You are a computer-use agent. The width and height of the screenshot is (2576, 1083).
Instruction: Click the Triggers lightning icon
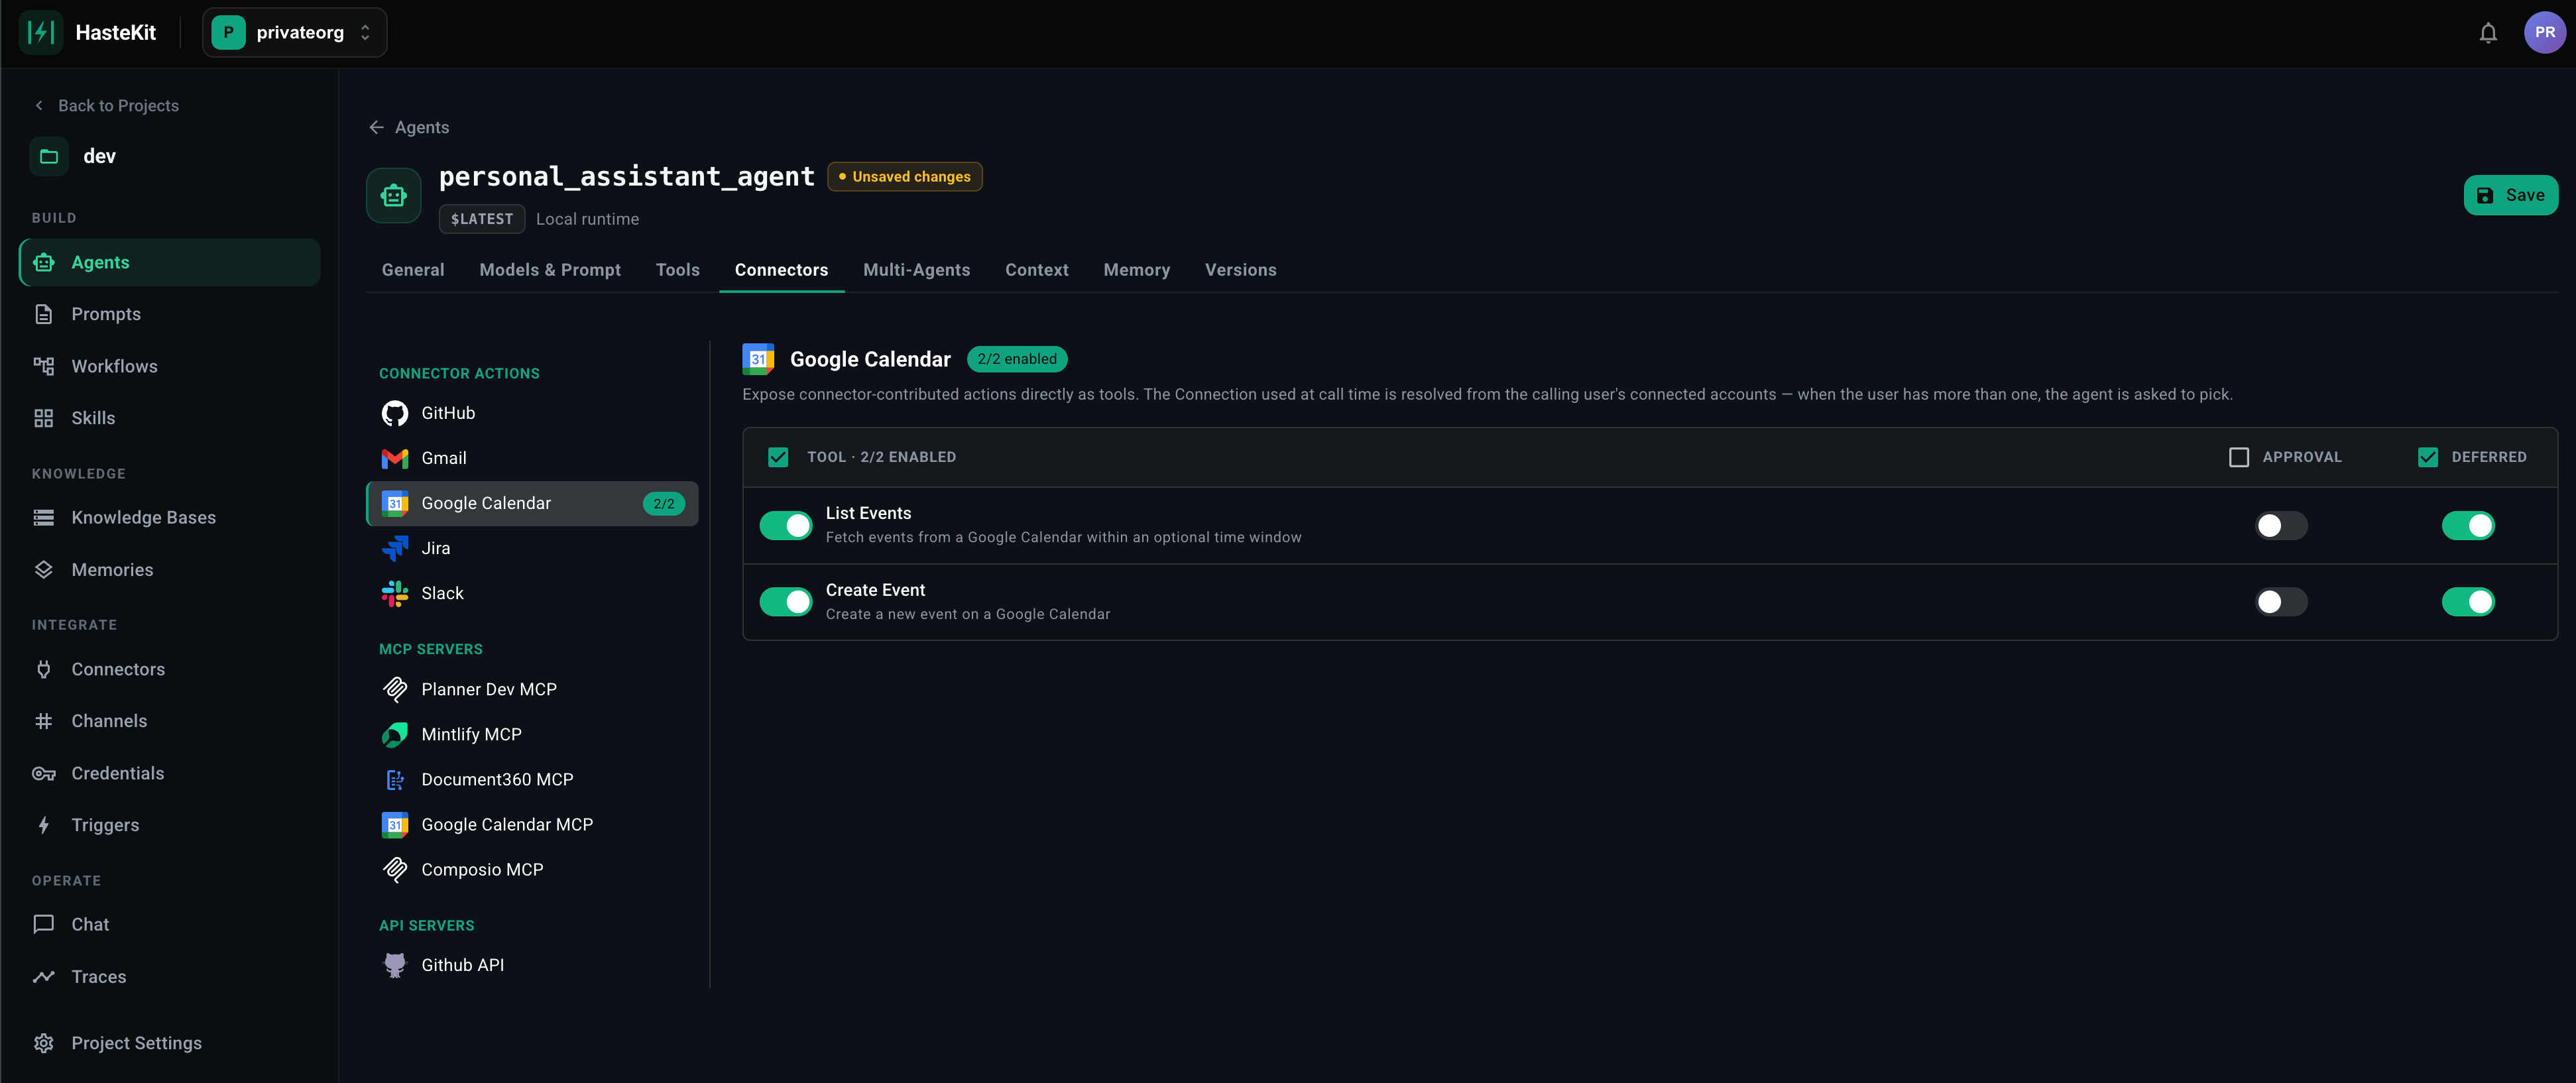44,825
